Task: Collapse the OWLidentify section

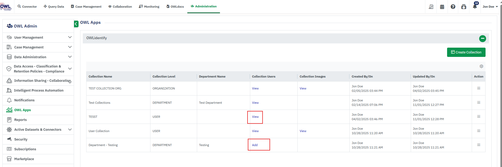Action: click(x=482, y=39)
